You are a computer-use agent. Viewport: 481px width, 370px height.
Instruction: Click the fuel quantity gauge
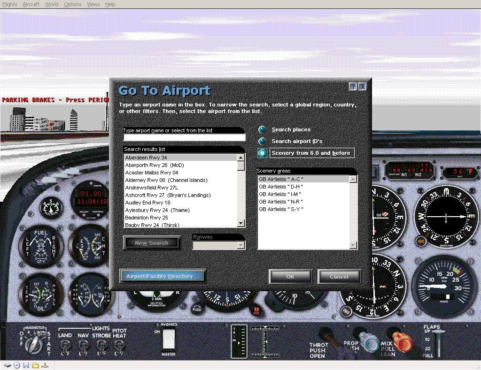pos(41,247)
